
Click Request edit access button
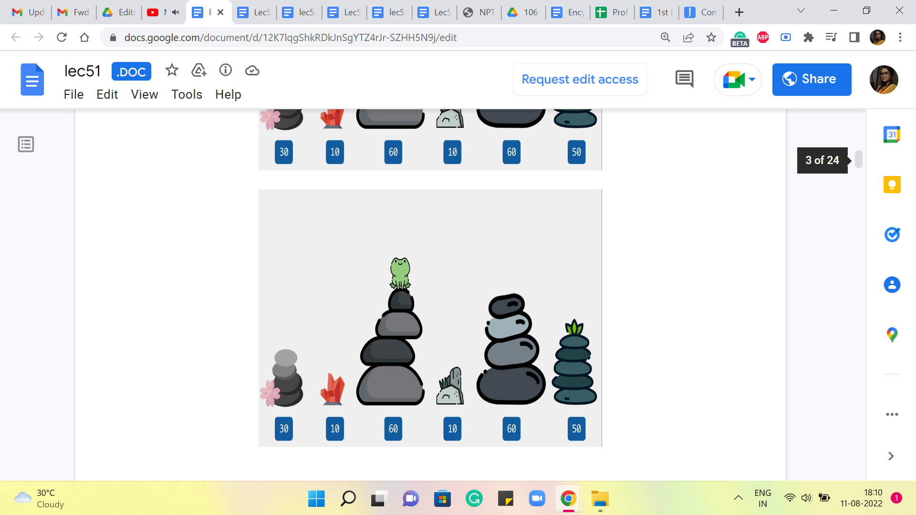tap(580, 79)
